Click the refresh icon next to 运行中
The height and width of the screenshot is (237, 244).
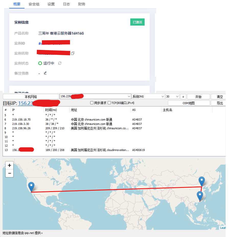pyautogui.click(x=60, y=63)
